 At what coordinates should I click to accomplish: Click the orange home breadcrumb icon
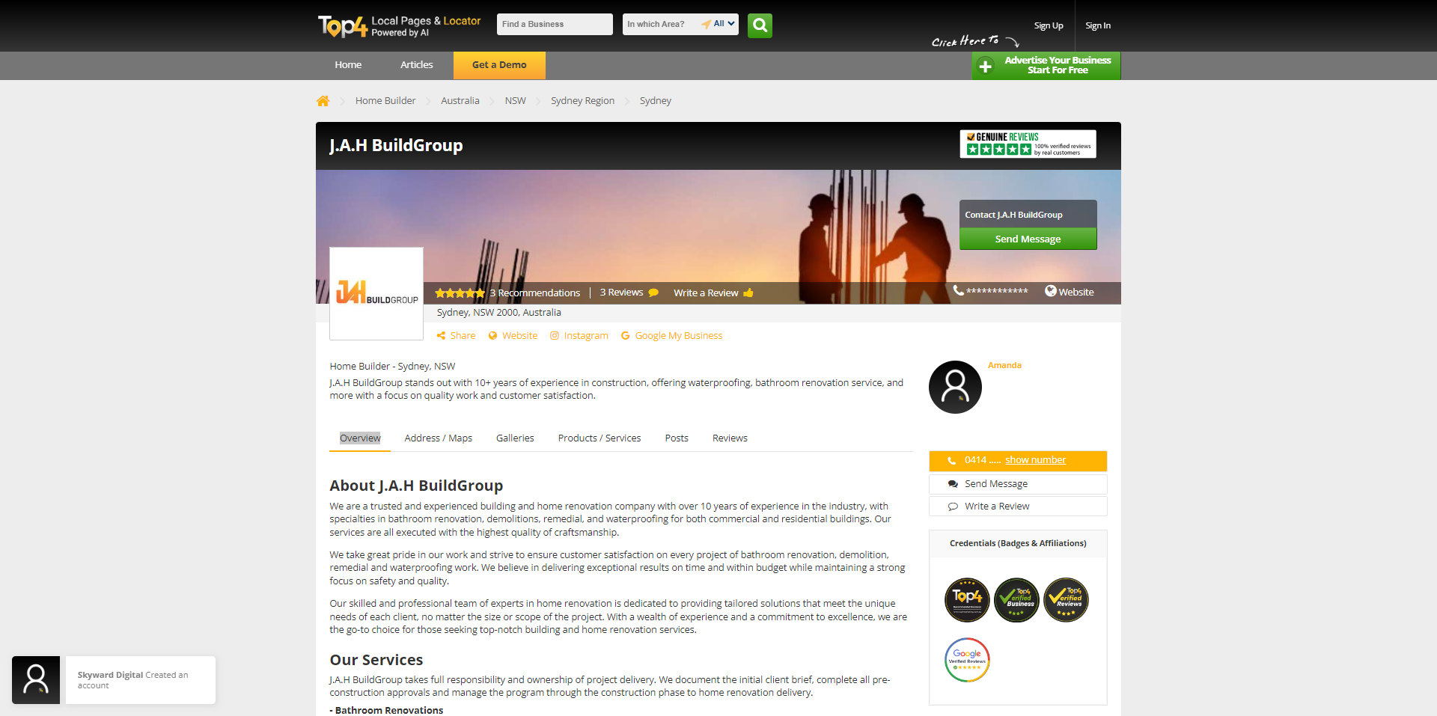point(323,101)
